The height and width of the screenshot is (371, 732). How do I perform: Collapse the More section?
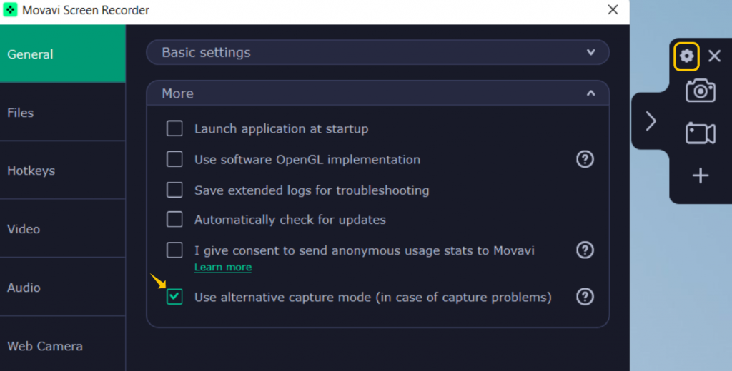click(x=590, y=93)
